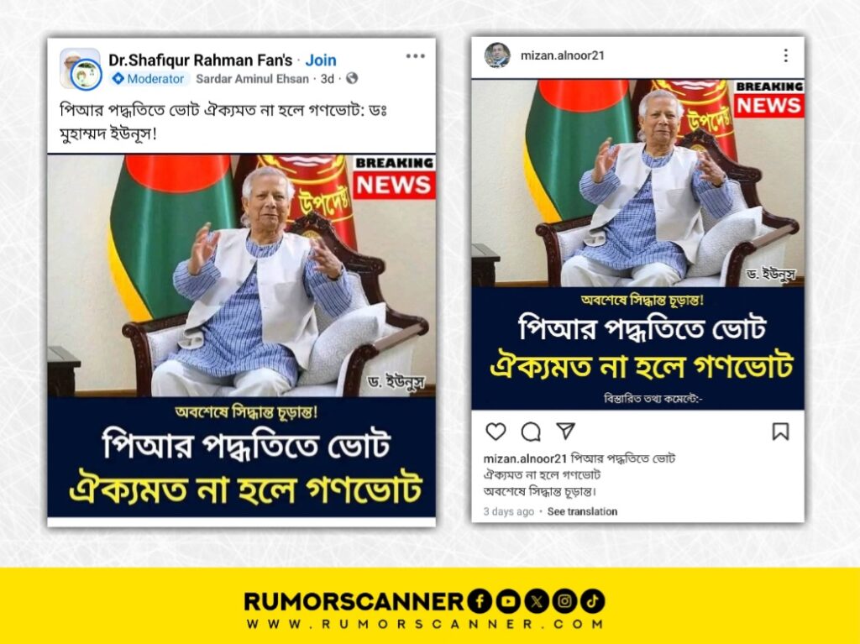Click the Instagram heart like icon
The image size is (860, 644).
496,432
